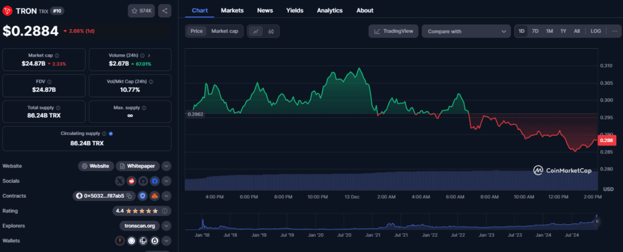Expand the Contracts row chevron
Screen dimensions: 623x252
(x=167, y=196)
